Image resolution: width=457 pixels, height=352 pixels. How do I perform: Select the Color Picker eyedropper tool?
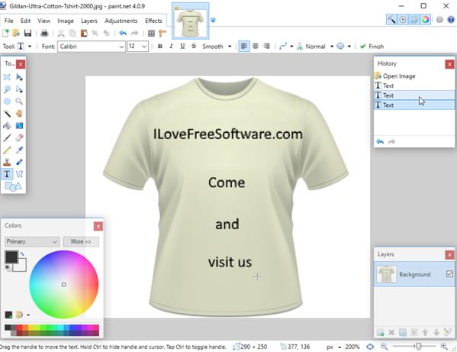click(x=19, y=150)
